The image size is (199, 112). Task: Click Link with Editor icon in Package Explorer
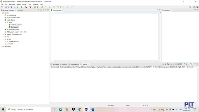tap(41, 10)
